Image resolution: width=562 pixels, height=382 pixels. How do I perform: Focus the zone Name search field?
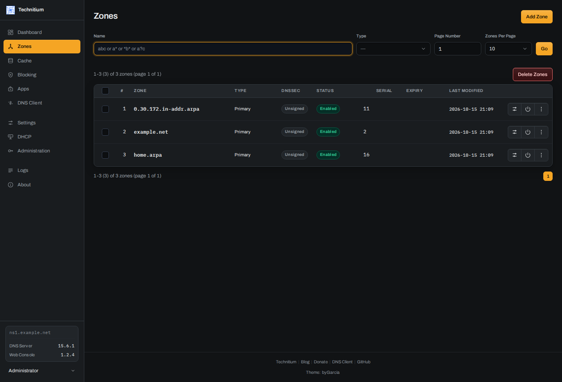[223, 49]
